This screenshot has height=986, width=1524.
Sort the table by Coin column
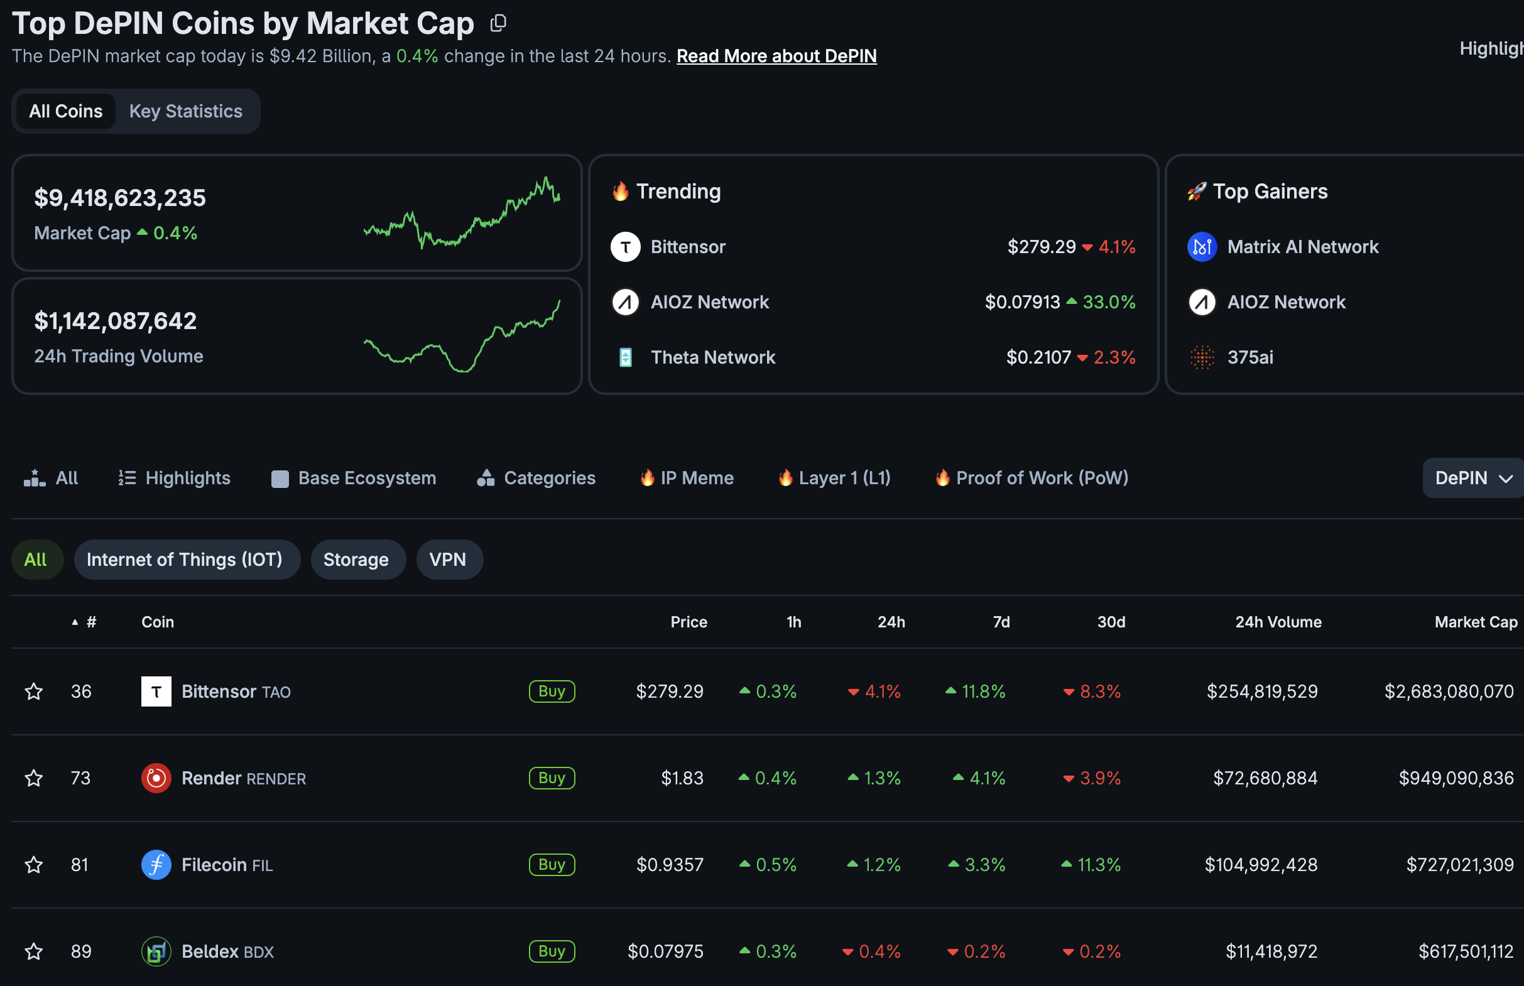point(158,622)
